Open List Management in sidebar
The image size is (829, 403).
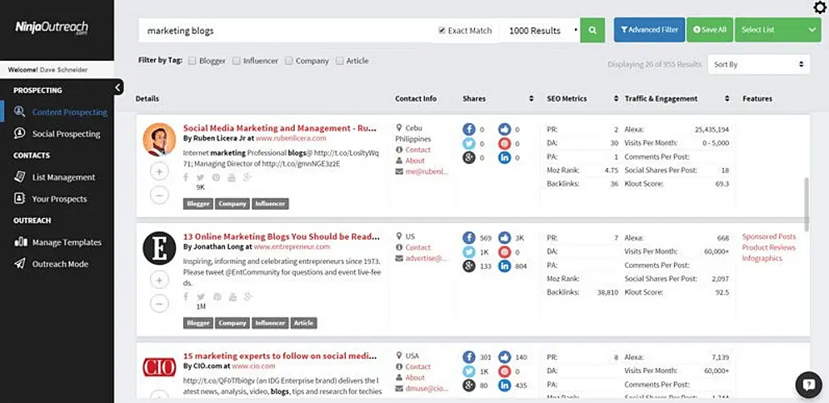[x=63, y=177]
